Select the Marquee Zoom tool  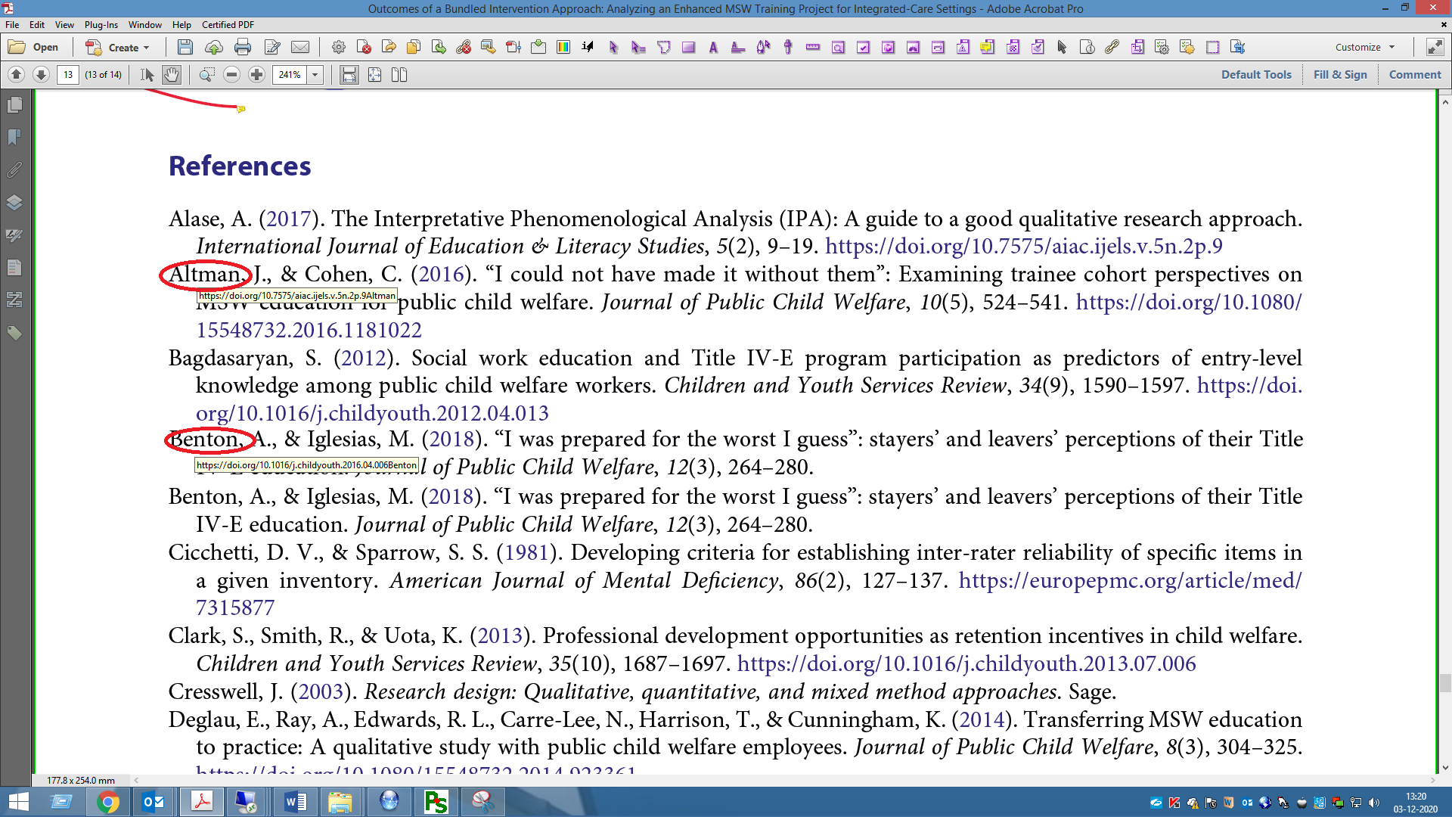pyautogui.click(x=206, y=74)
